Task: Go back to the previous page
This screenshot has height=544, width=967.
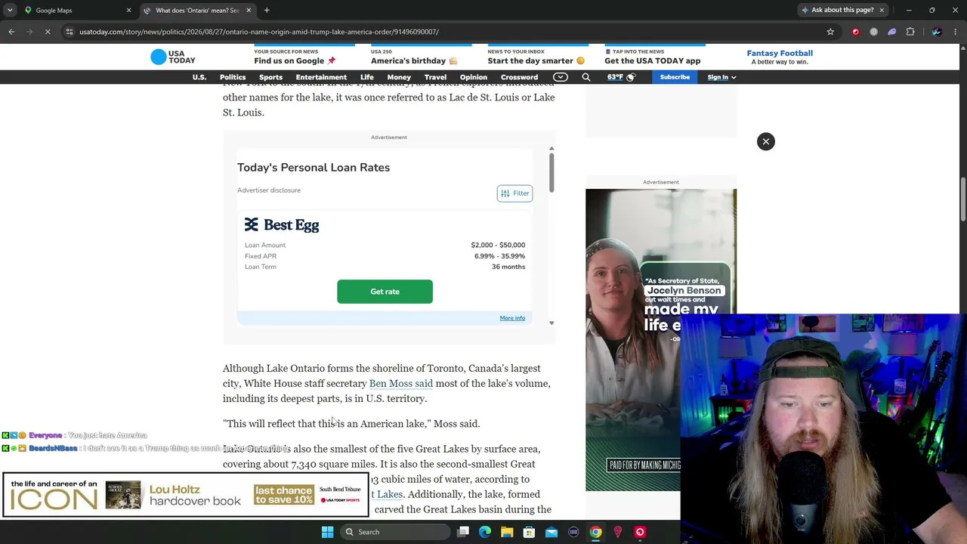Action: [11, 32]
